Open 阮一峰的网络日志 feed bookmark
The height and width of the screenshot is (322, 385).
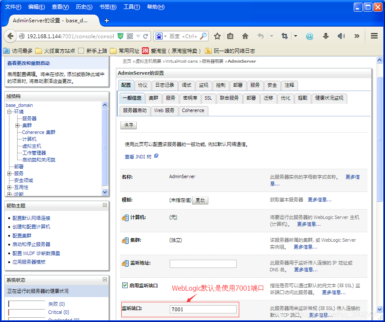[230, 51]
